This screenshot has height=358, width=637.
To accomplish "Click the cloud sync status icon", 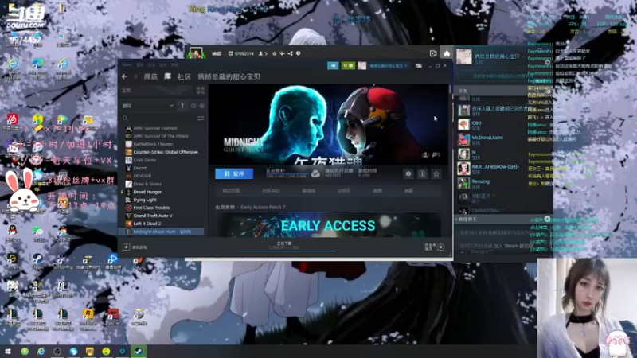I will point(315,173).
